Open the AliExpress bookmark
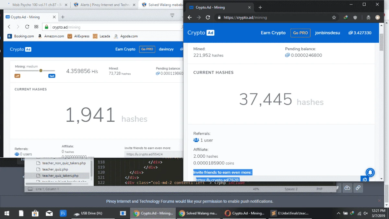Screen dimensions: 389x219 78,36
